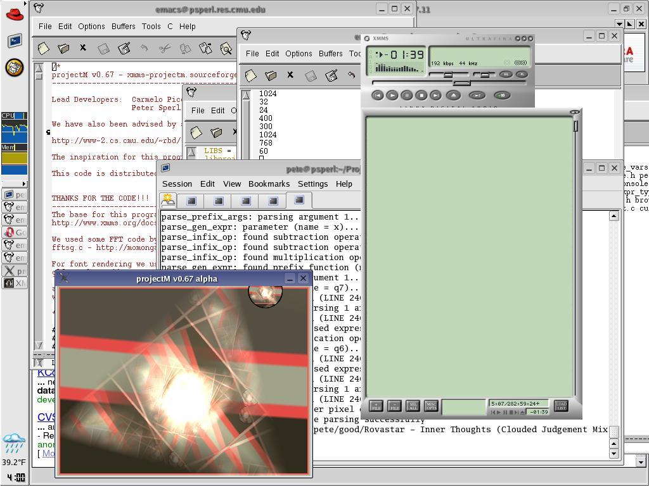649x486 pixels.
Task: Skip to next track in XMMS
Action: click(x=435, y=95)
